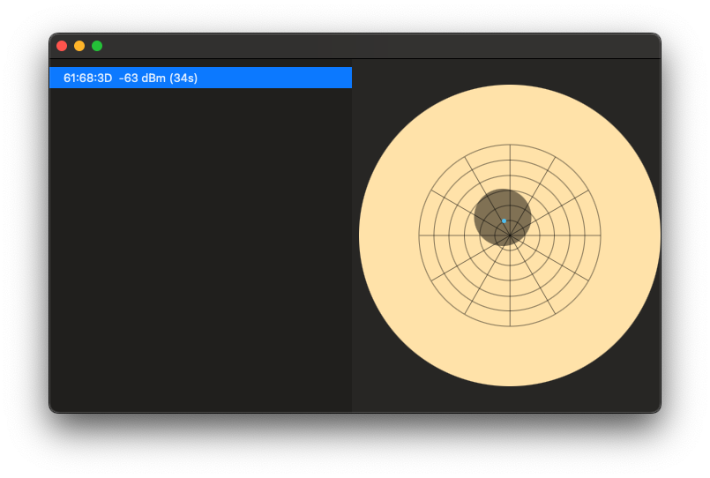Close the window with the red button
The height and width of the screenshot is (478, 710).
pyautogui.click(x=62, y=46)
